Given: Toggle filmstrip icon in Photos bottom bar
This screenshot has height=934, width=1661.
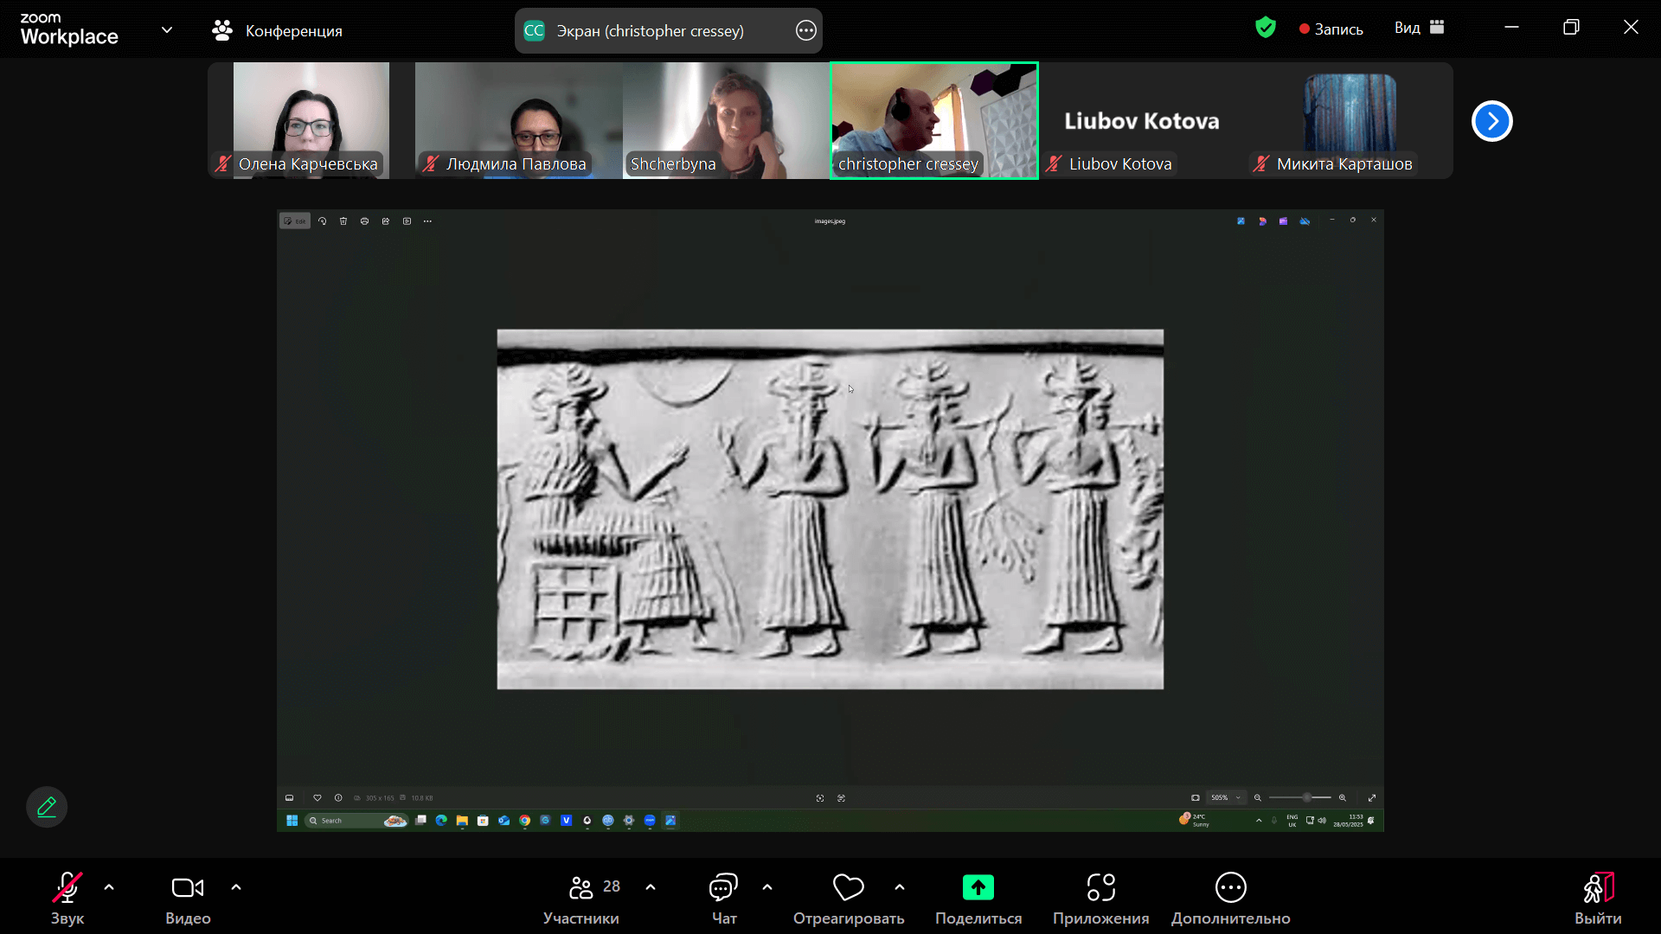Looking at the screenshot, I should pyautogui.click(x=290, y=798).
